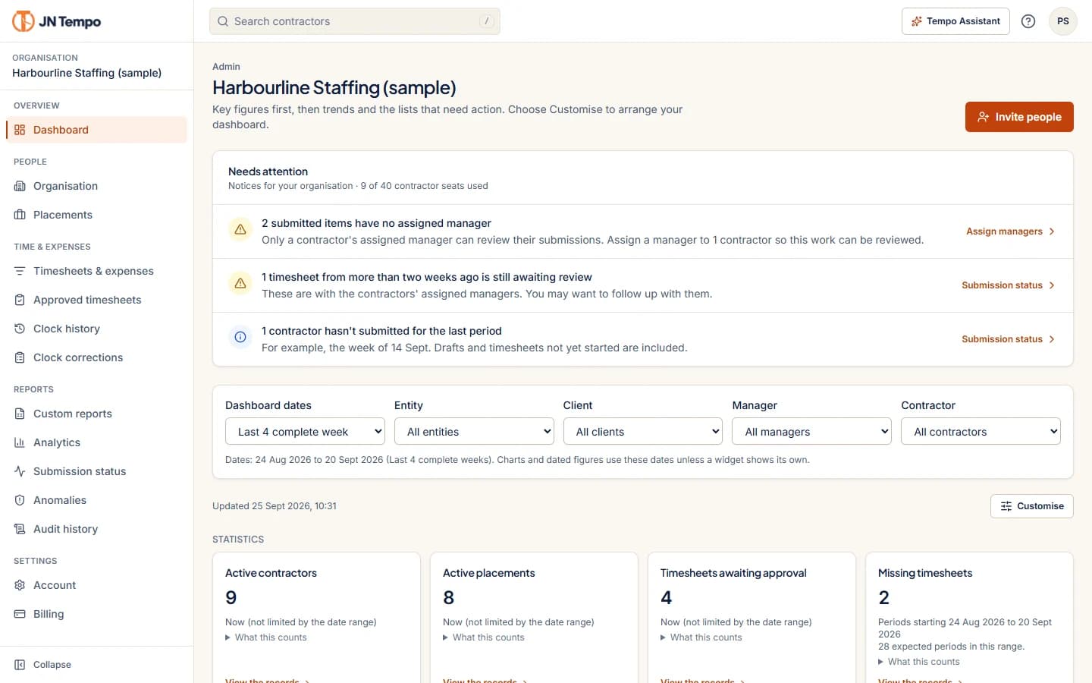Screen dimensions: 1092x683
Task: Expand What this counts under Active contractors
Action: pos(266,637)
